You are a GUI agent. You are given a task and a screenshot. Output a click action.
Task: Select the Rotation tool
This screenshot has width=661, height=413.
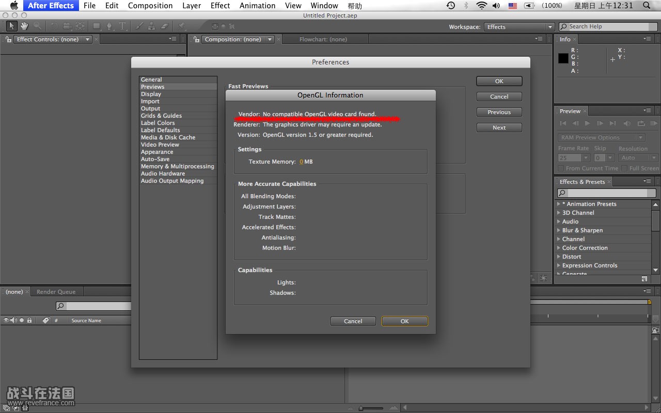55,26
